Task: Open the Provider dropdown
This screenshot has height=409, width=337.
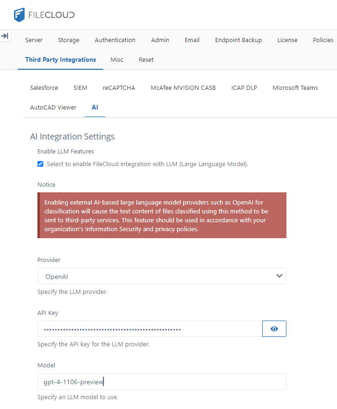Action: [161, 276]
